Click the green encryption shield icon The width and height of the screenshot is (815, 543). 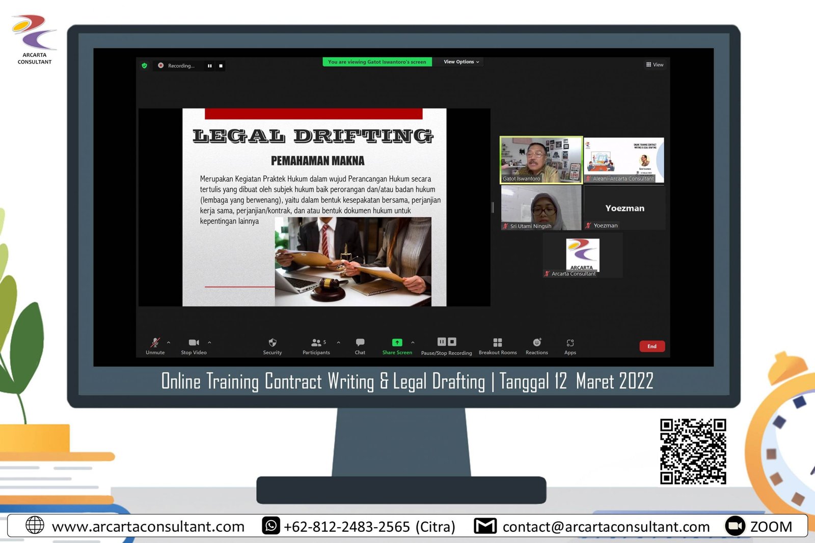tap(145, 66)
